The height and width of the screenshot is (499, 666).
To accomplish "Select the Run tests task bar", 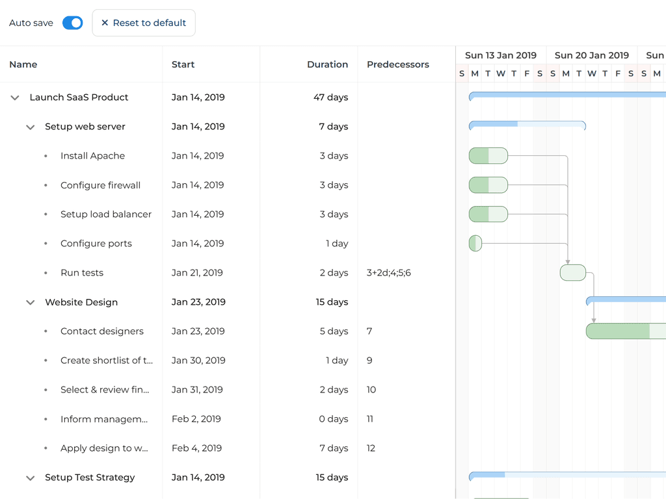I will point(572,273).
